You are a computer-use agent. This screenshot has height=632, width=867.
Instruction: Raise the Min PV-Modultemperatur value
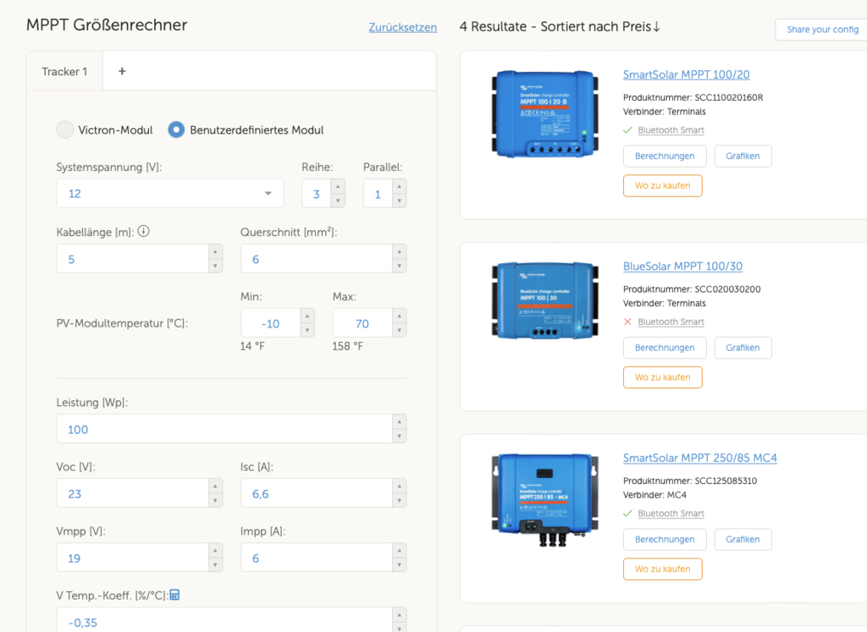pyautogui.click(x=307, y=316)
